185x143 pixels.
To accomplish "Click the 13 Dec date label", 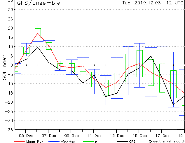I will click(x=117, y=136).
